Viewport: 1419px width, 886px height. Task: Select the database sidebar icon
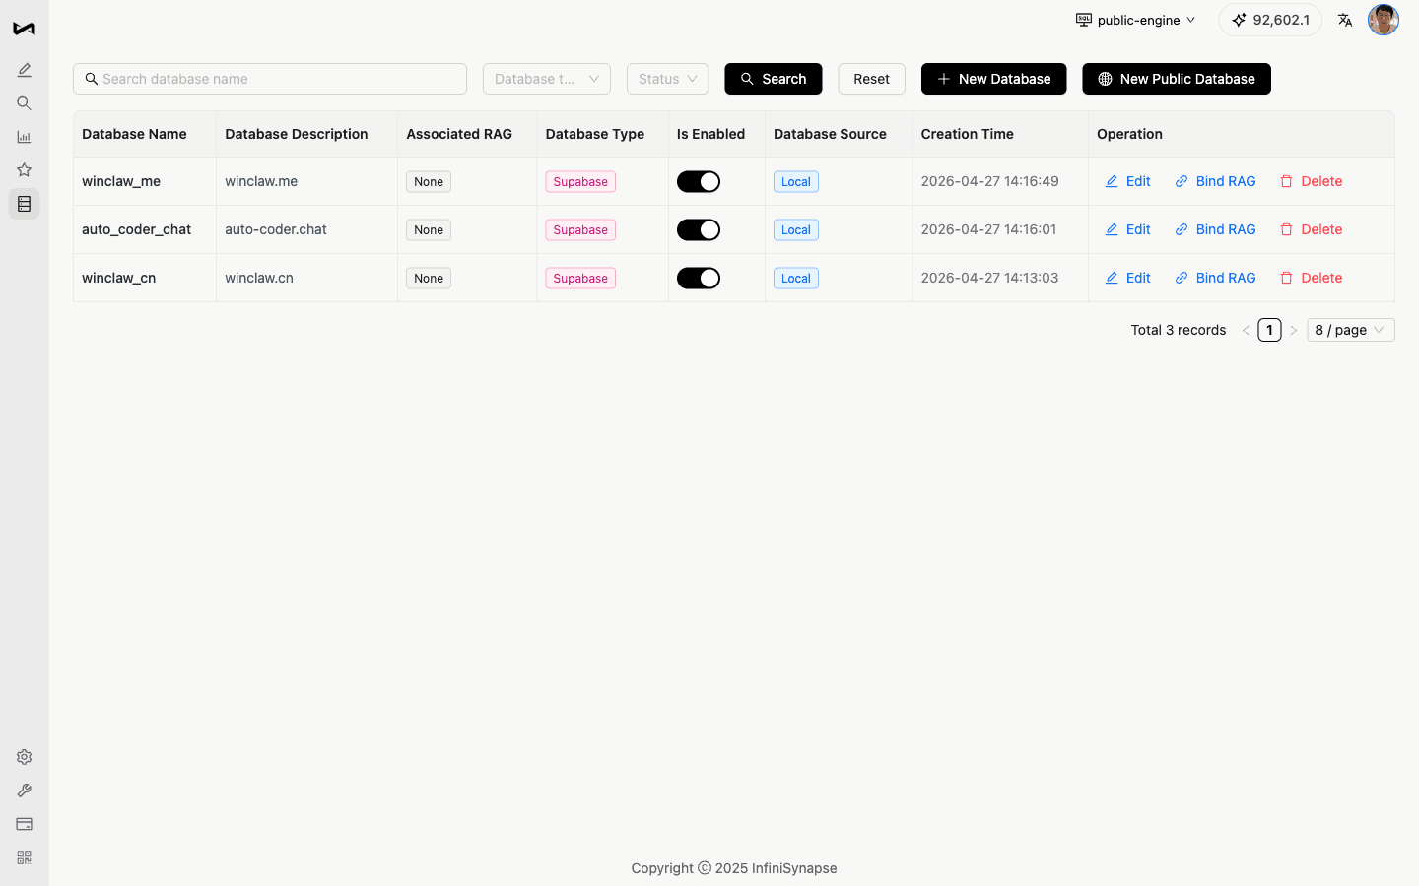pos(24,204)
